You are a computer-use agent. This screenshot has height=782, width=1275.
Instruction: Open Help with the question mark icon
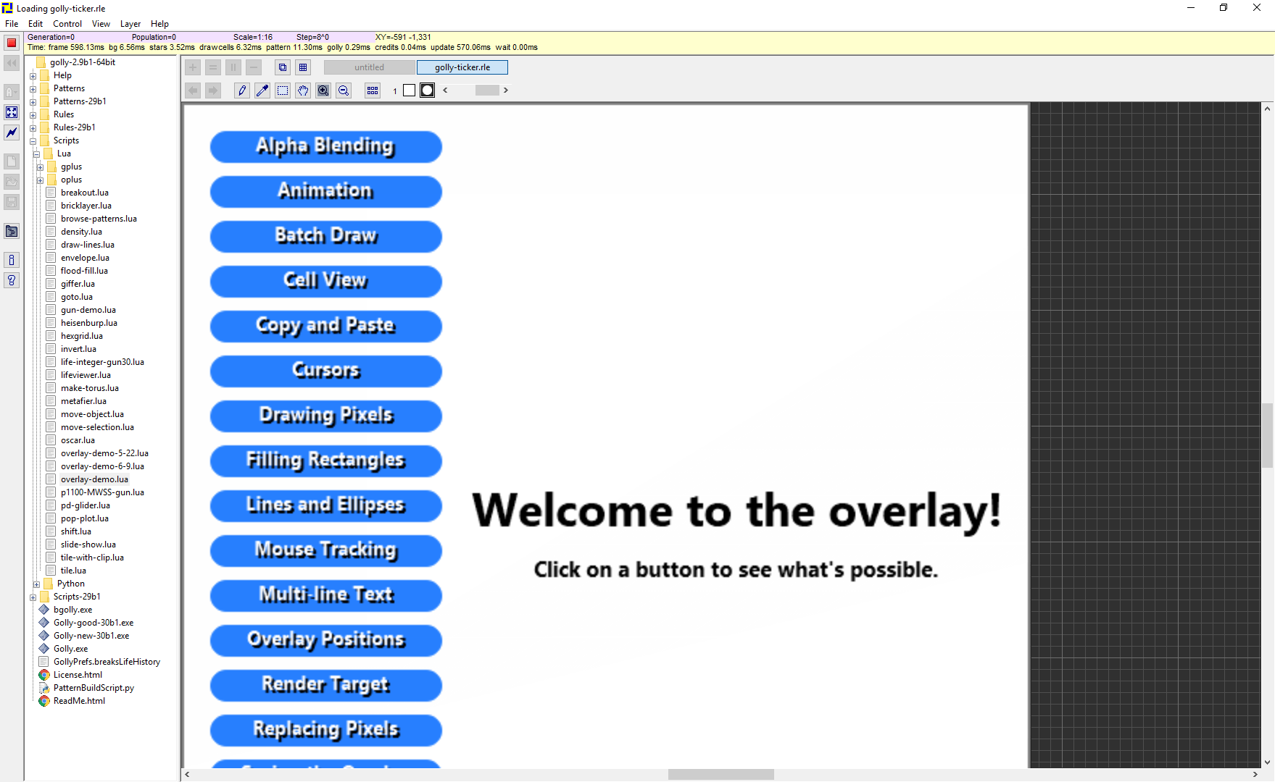tap(12, 280)
